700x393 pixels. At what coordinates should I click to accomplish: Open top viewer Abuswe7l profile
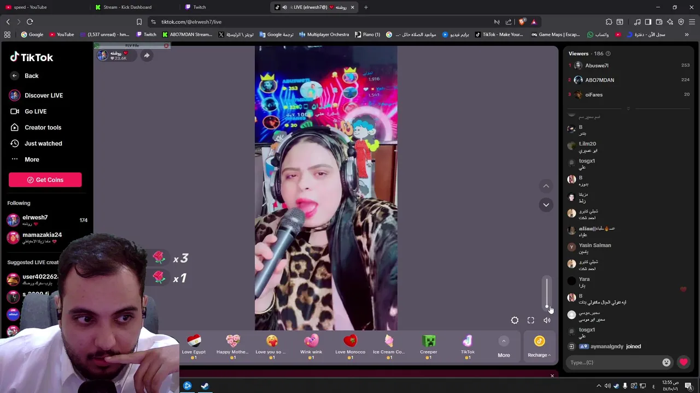(x=597, y=65)
